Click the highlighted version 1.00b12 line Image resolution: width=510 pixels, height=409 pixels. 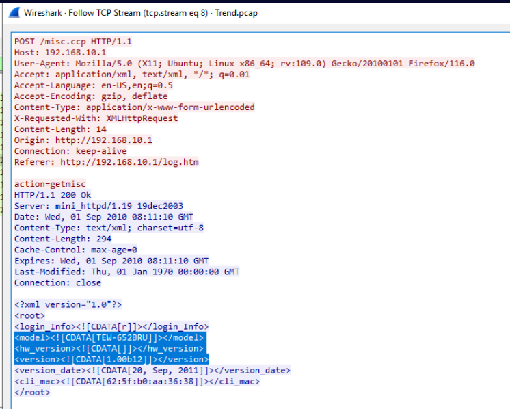coord(111,359)
